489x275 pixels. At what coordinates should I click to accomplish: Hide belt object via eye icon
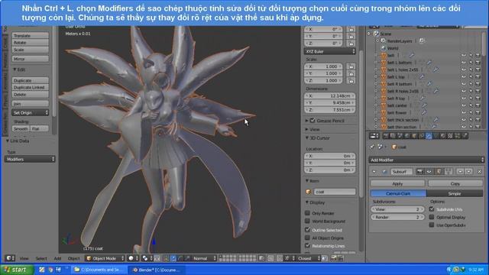point(464,56)
